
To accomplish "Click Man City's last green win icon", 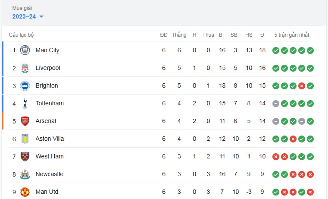I will pyautogui.click(x=310, y=51).
